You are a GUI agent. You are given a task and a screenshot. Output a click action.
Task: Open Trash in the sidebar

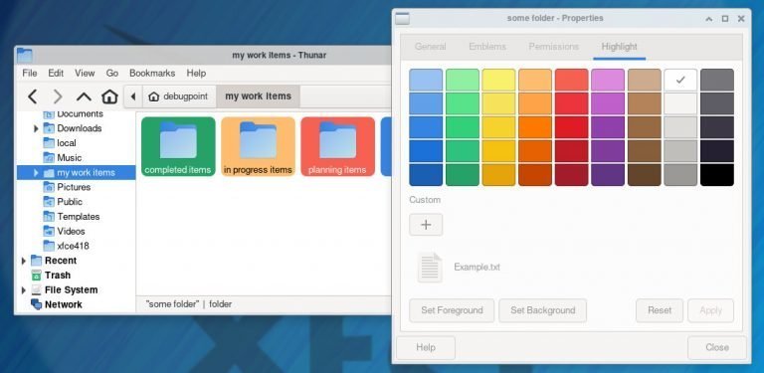(51, 276)
